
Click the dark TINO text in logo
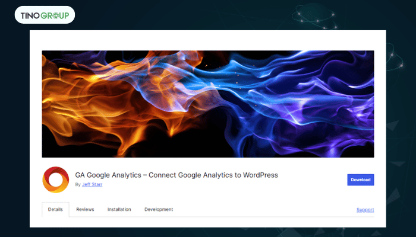[30, 15]
